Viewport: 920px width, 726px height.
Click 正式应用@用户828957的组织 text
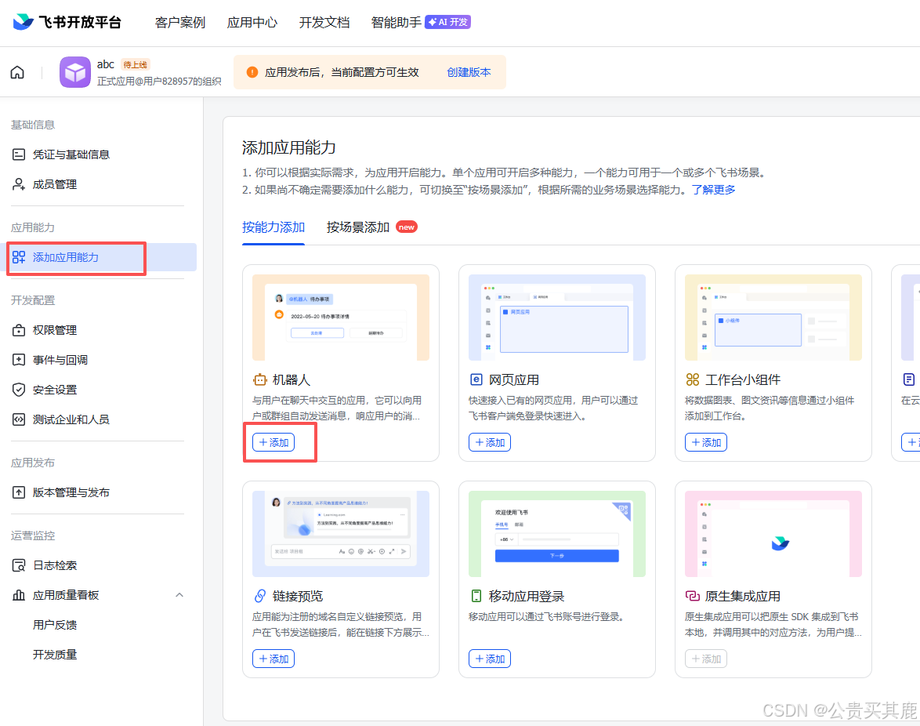click(159, 81)
